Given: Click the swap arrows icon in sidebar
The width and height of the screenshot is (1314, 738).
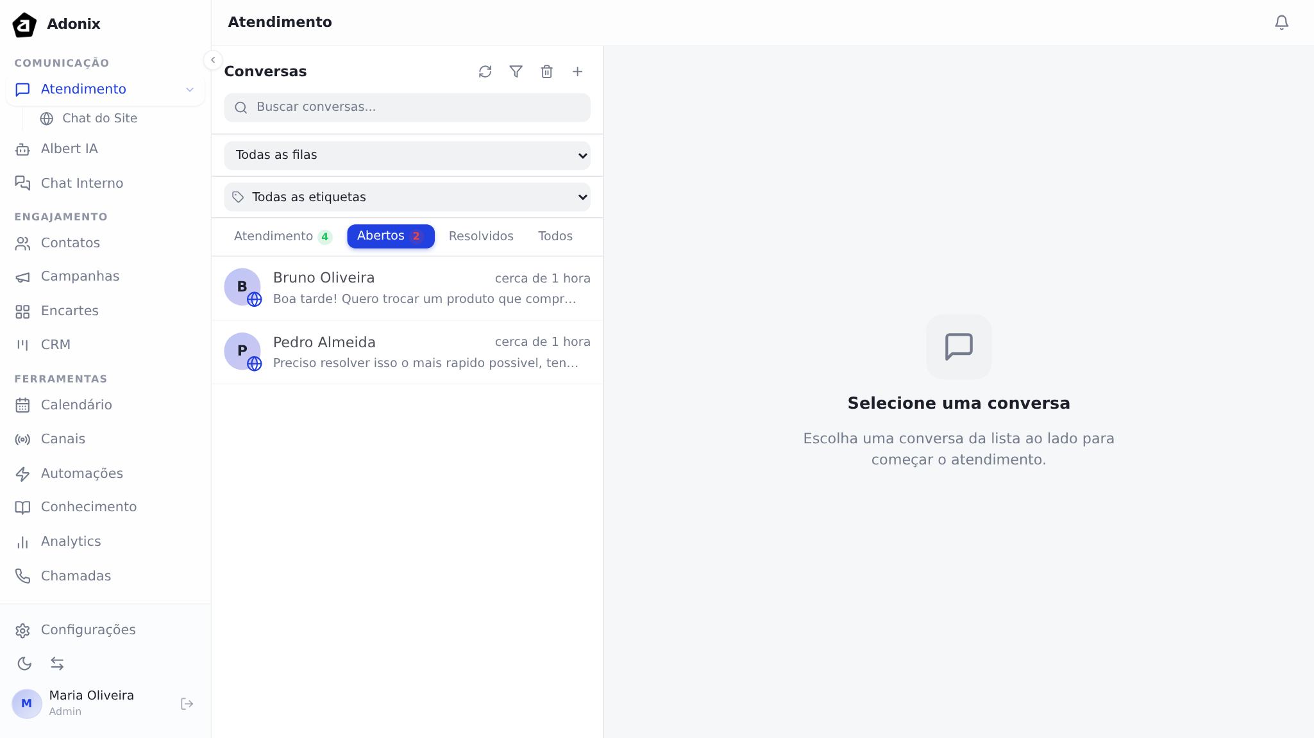Looking at the screenshot, I should [57, 664].
